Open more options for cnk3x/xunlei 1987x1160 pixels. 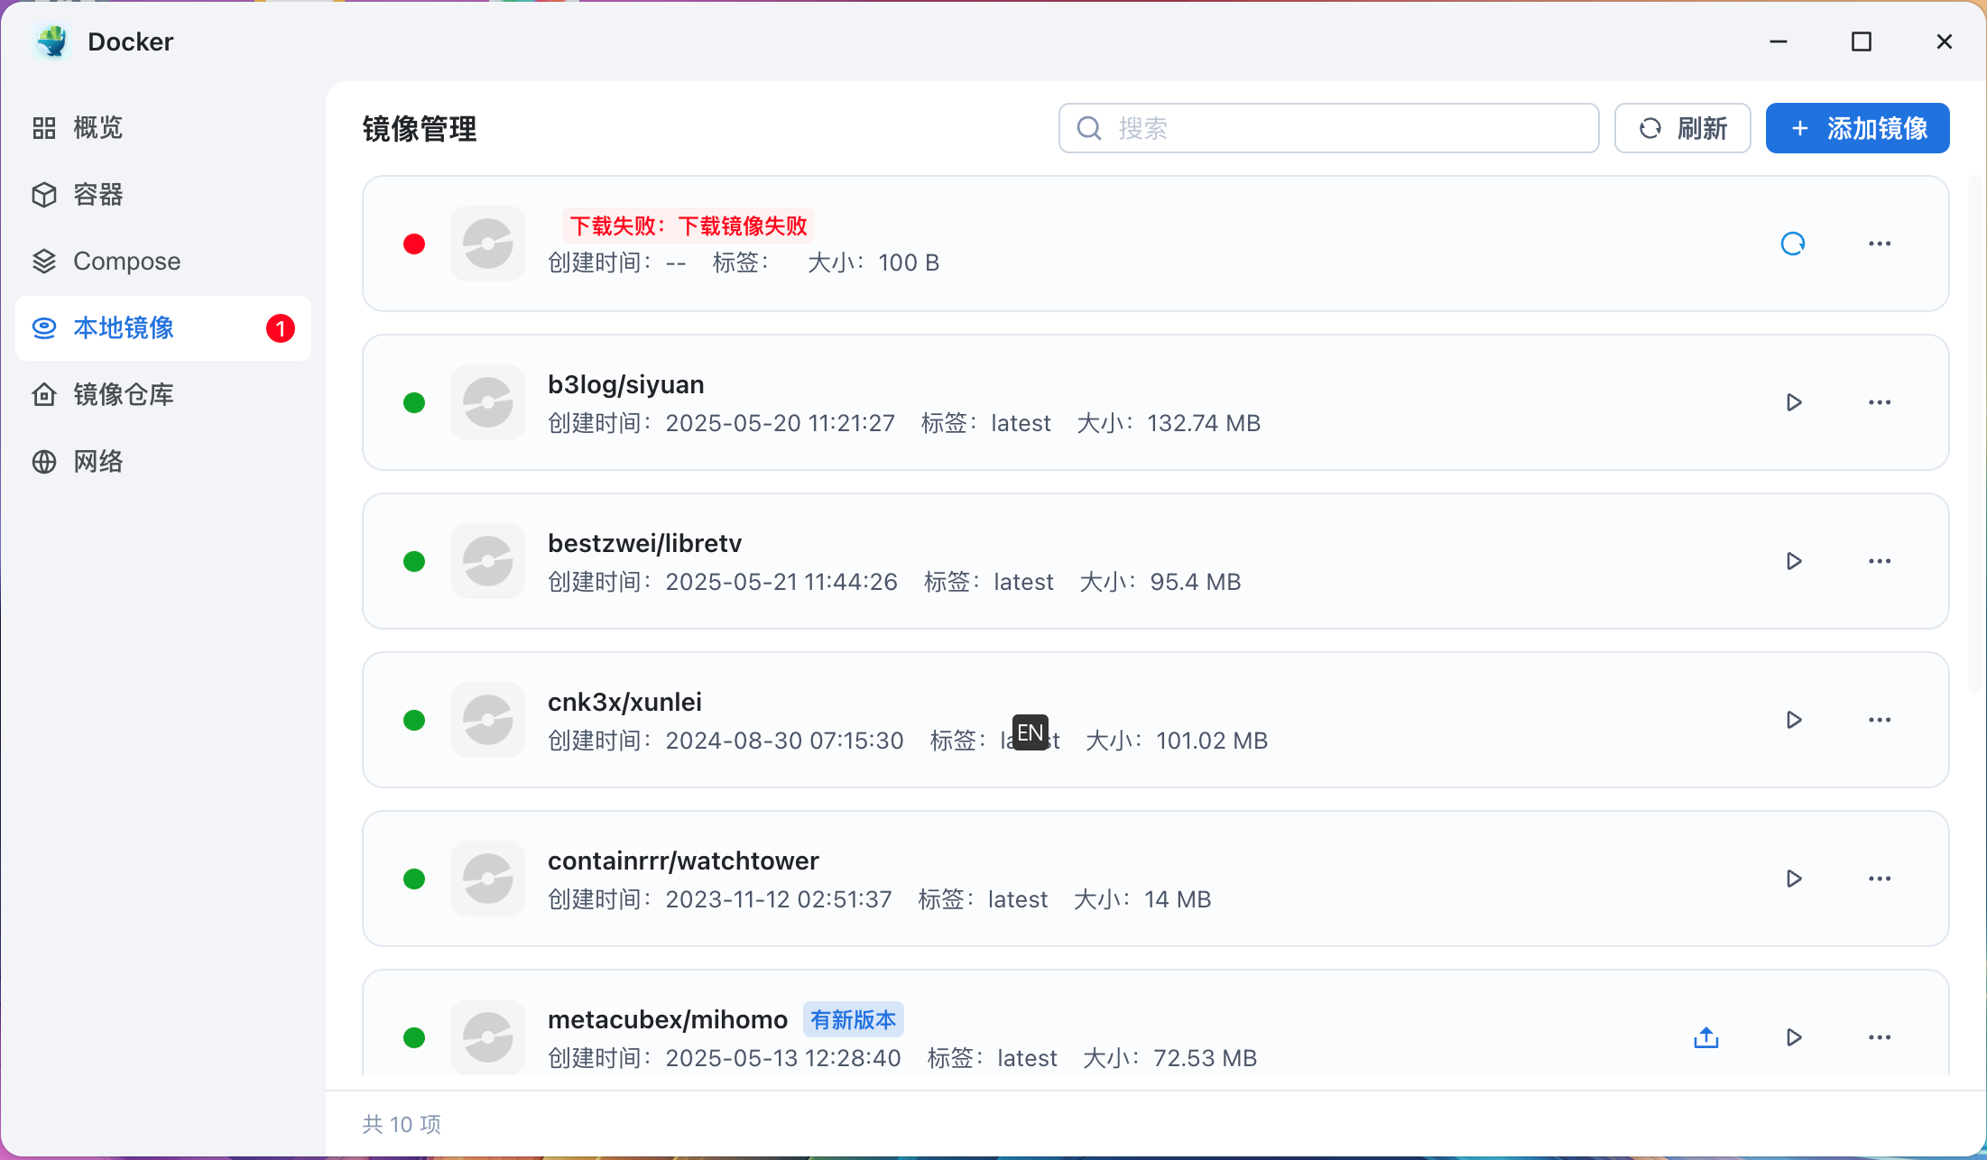click(1880, 720)
